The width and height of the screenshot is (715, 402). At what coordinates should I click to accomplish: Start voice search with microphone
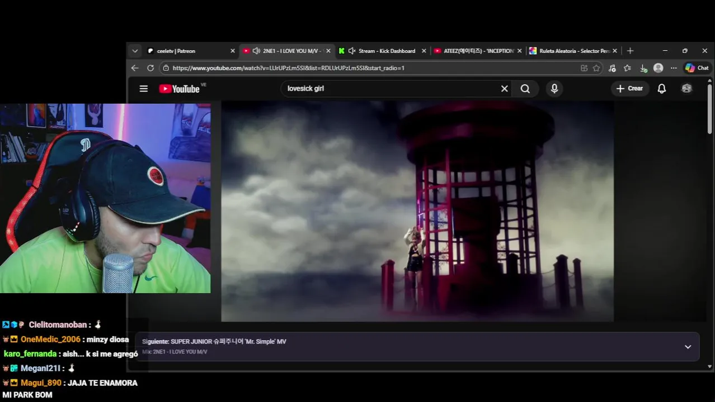click(554, 88)
